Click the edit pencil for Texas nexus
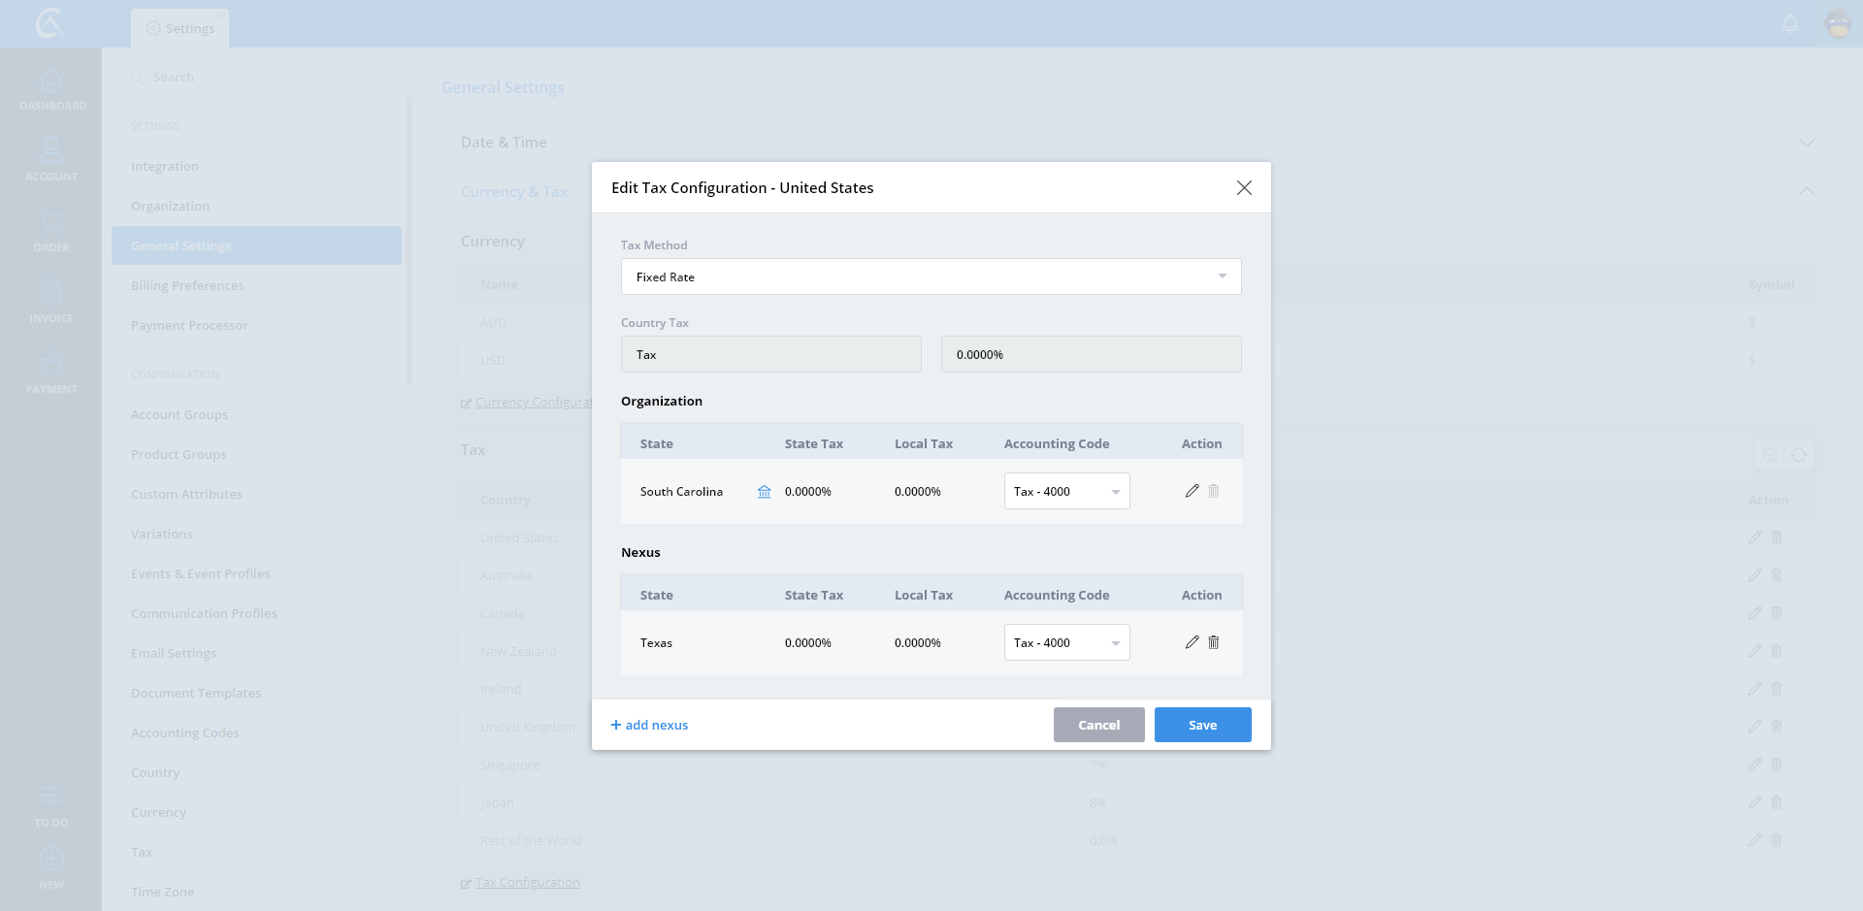Screen dimensions: 1863x911 [1192, 642]
